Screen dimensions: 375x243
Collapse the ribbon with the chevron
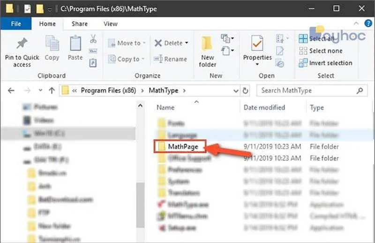tap(356, 23)
